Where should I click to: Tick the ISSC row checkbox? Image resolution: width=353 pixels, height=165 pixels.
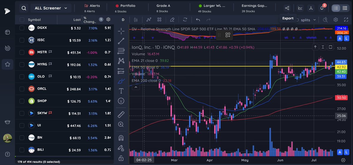pyautogui.click(x=22, y=40)
